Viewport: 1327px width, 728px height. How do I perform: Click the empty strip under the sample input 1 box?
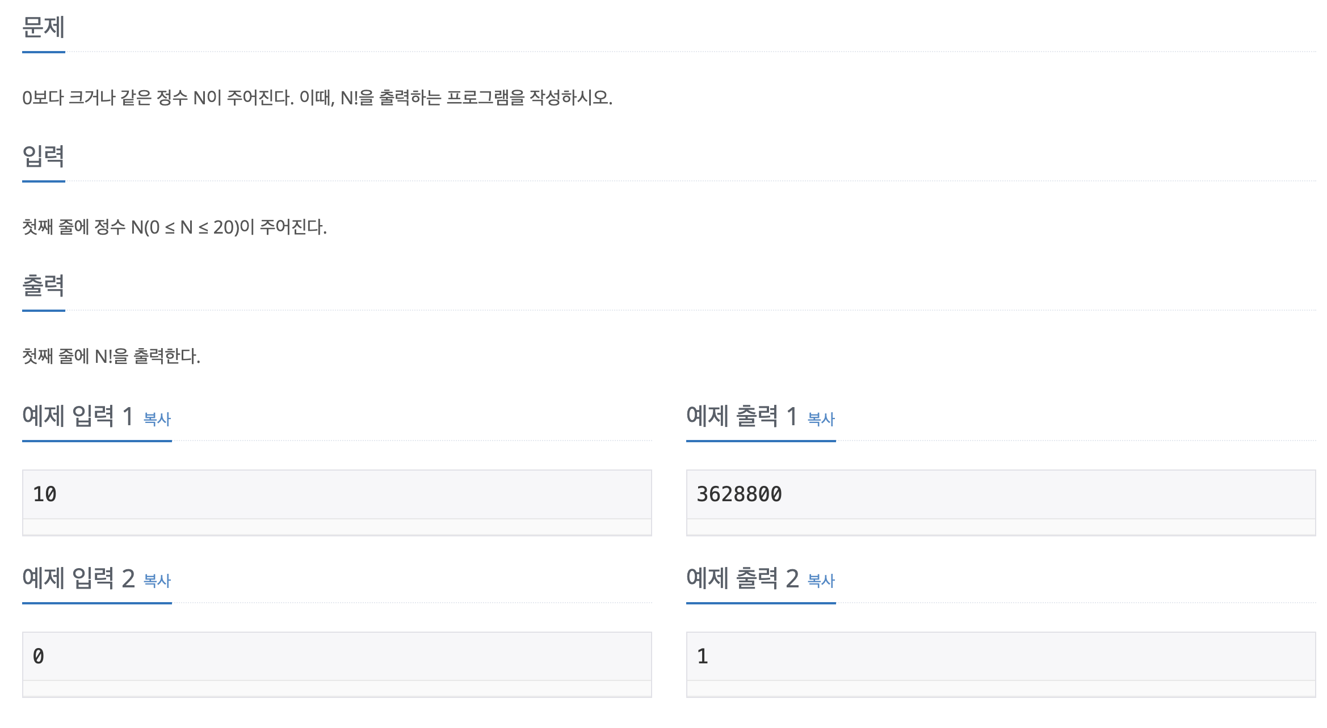[x=337, y=527]
